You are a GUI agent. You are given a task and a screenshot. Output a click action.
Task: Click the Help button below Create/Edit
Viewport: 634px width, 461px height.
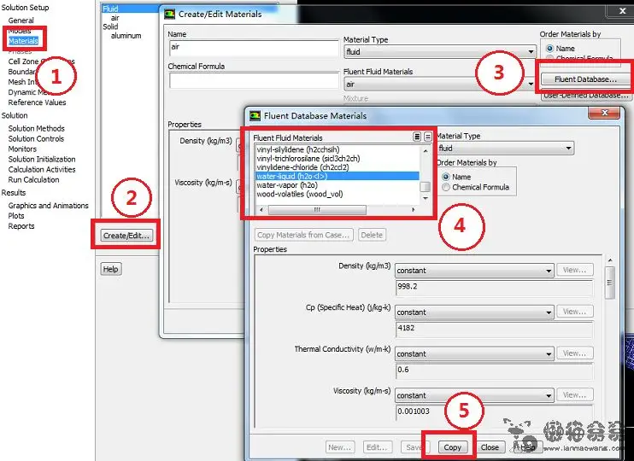coord(111,269)
